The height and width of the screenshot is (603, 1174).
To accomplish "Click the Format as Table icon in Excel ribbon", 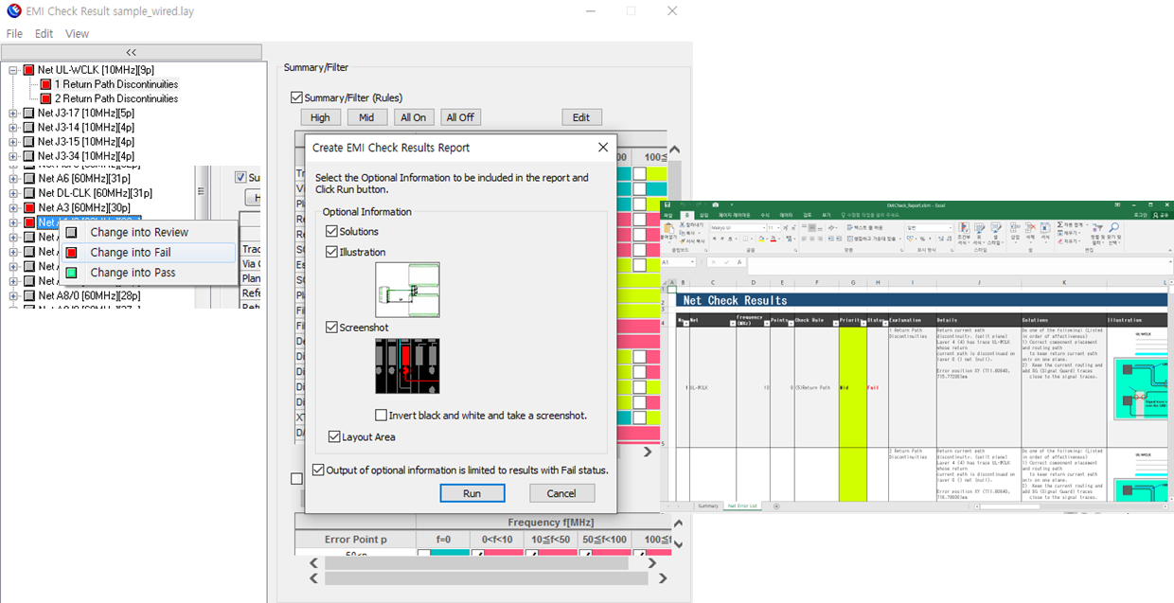I will pos(979,228).
